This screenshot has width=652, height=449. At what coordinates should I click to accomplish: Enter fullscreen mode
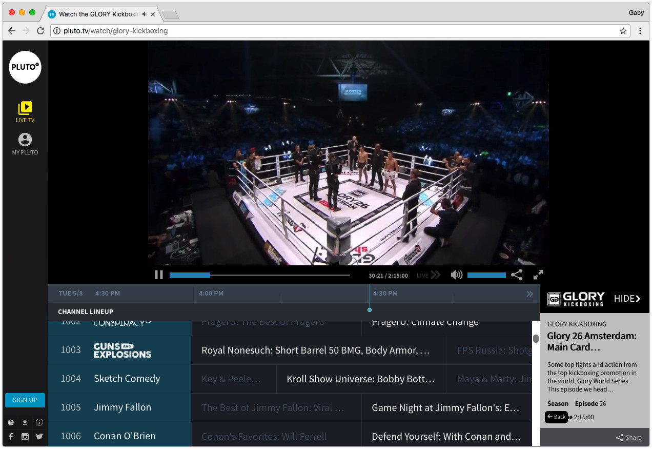coord(538,275)
